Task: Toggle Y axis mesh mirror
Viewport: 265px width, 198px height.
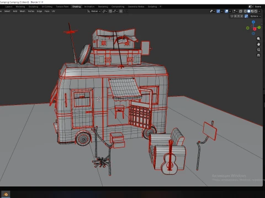Action: 239,16
